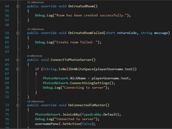This screenshot has width=172, height=129.
Task: Open the 11 references CodeLens link
Action: click(36, 2)
